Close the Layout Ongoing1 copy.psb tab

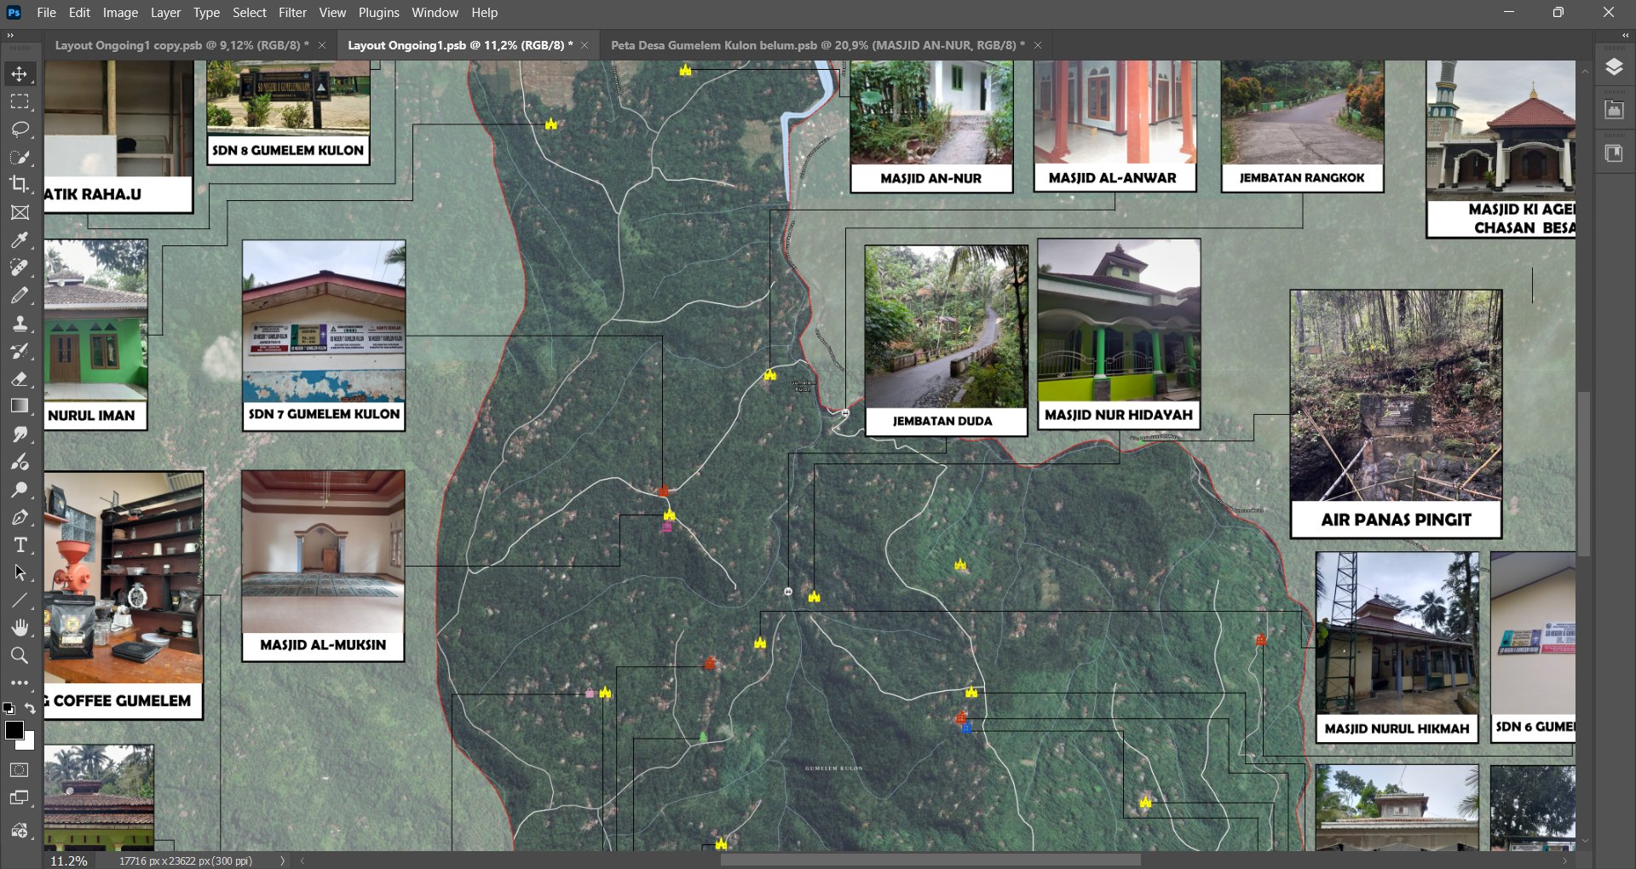point(322,45)
